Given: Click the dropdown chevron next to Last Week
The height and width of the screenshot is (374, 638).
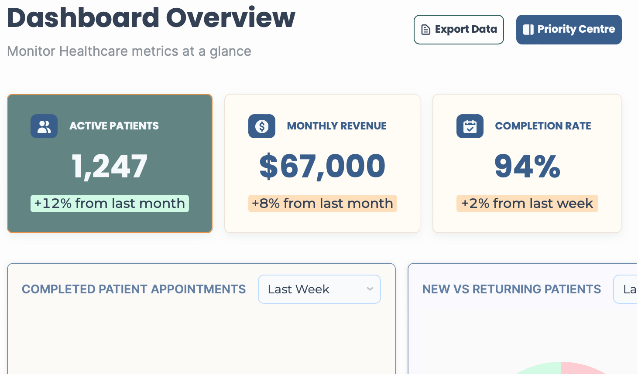Looking at the screenshot, I should pos(370,289).
